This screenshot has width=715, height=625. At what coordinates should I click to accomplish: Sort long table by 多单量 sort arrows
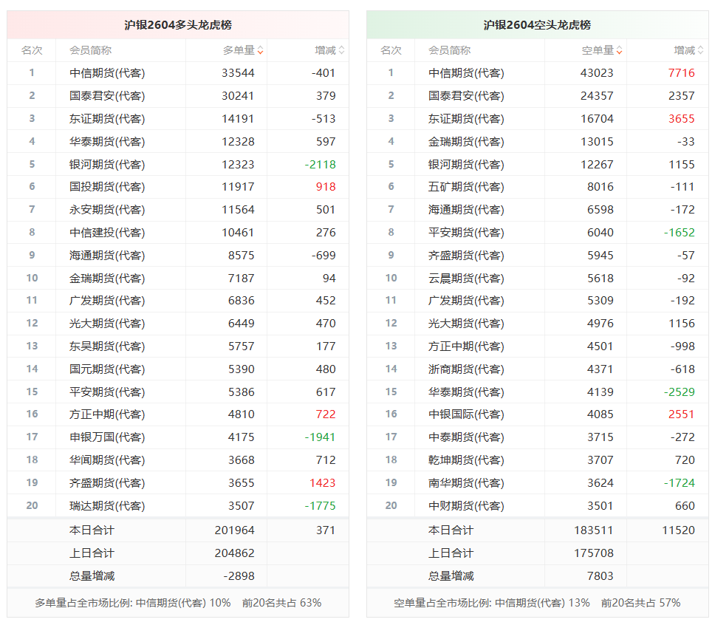click(x=261, y=50)
